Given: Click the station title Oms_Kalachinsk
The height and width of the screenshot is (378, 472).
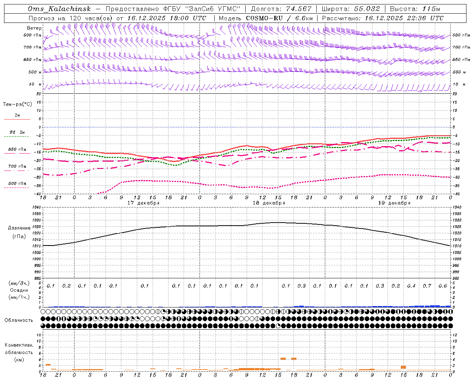Looking at the screenshot, I should click(59, 9).
